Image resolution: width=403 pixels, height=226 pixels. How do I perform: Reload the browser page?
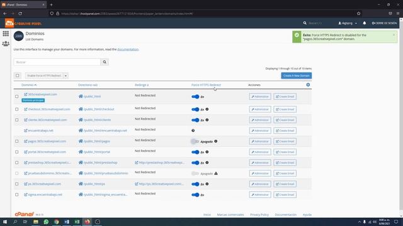tap(20, 13)
